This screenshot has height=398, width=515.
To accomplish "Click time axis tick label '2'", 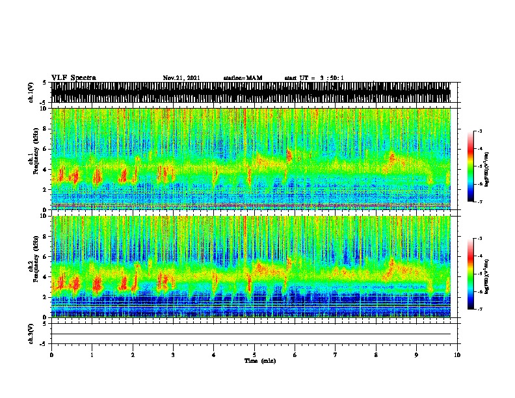I will 133,355.
